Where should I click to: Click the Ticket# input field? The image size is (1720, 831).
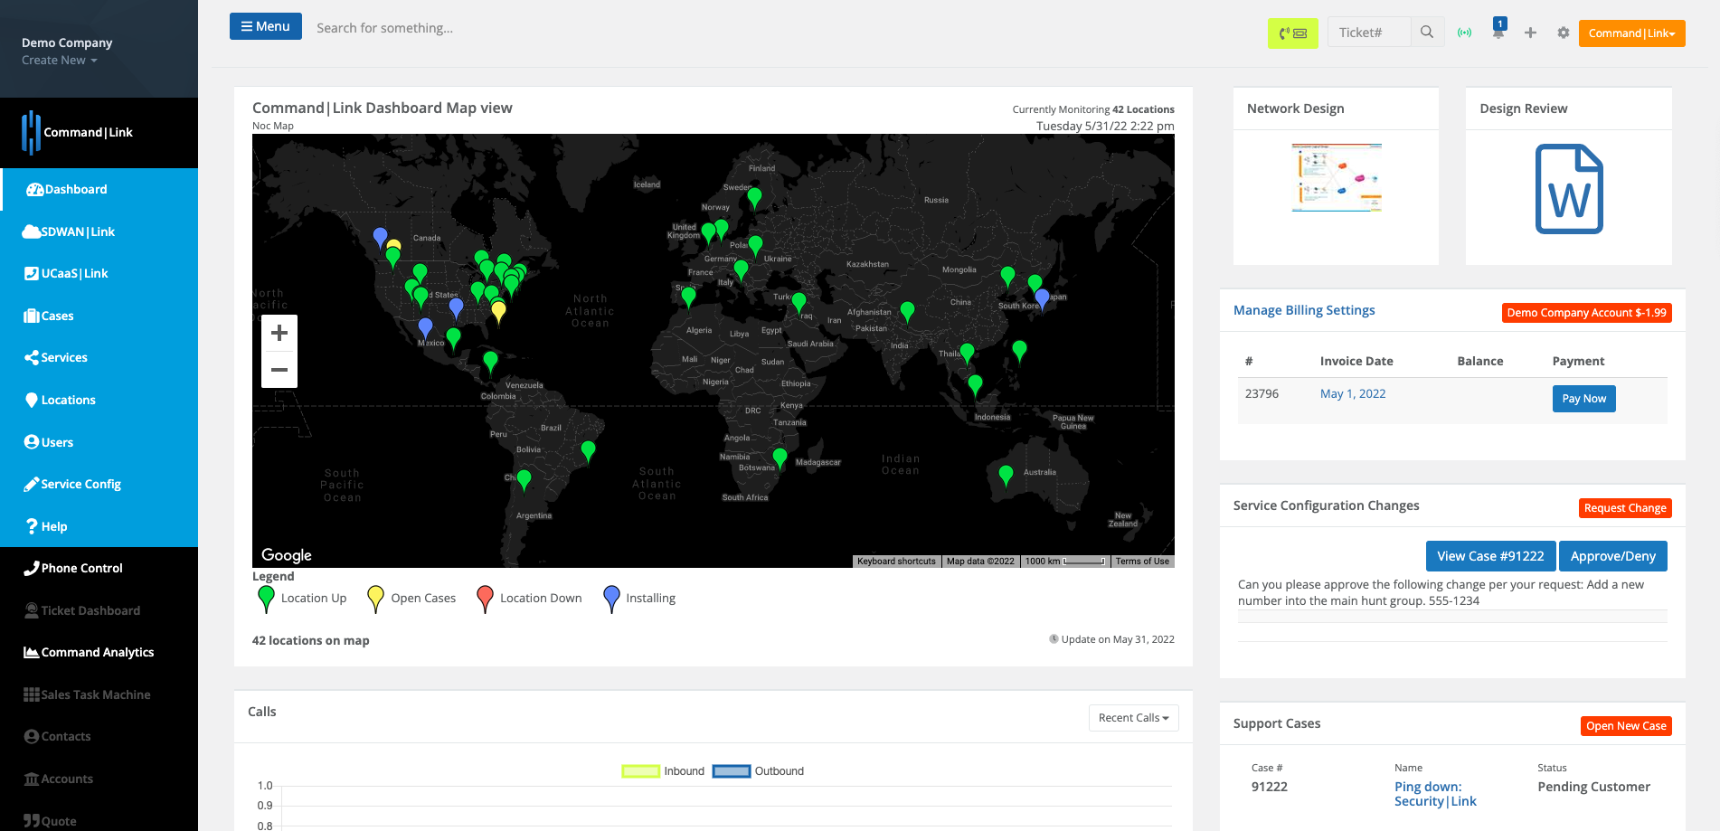pyautogui.click(x=1369, y=33)
